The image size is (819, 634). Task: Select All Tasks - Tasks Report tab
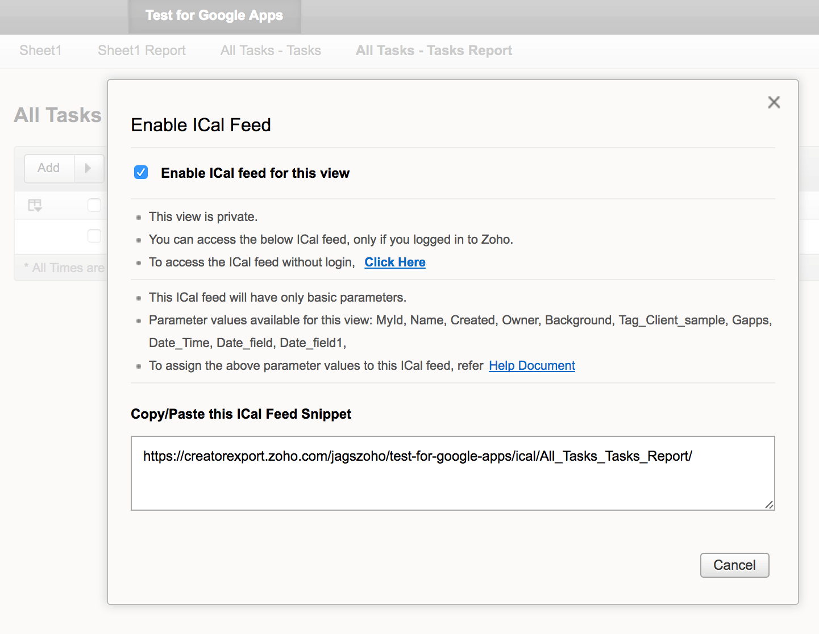(x=434, y=51)
